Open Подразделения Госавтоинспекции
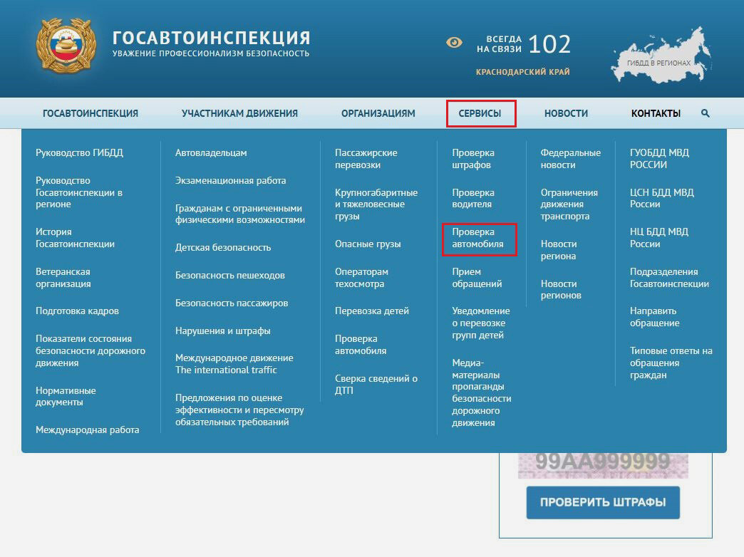 669,278
